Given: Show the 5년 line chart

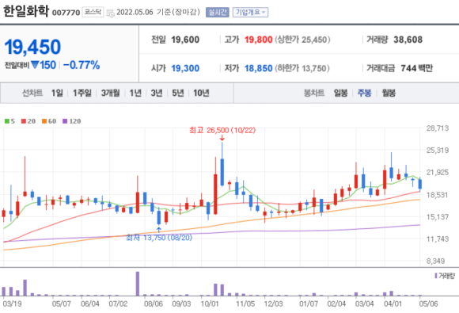Looking at the screenshot, I should tap(178, 94).
